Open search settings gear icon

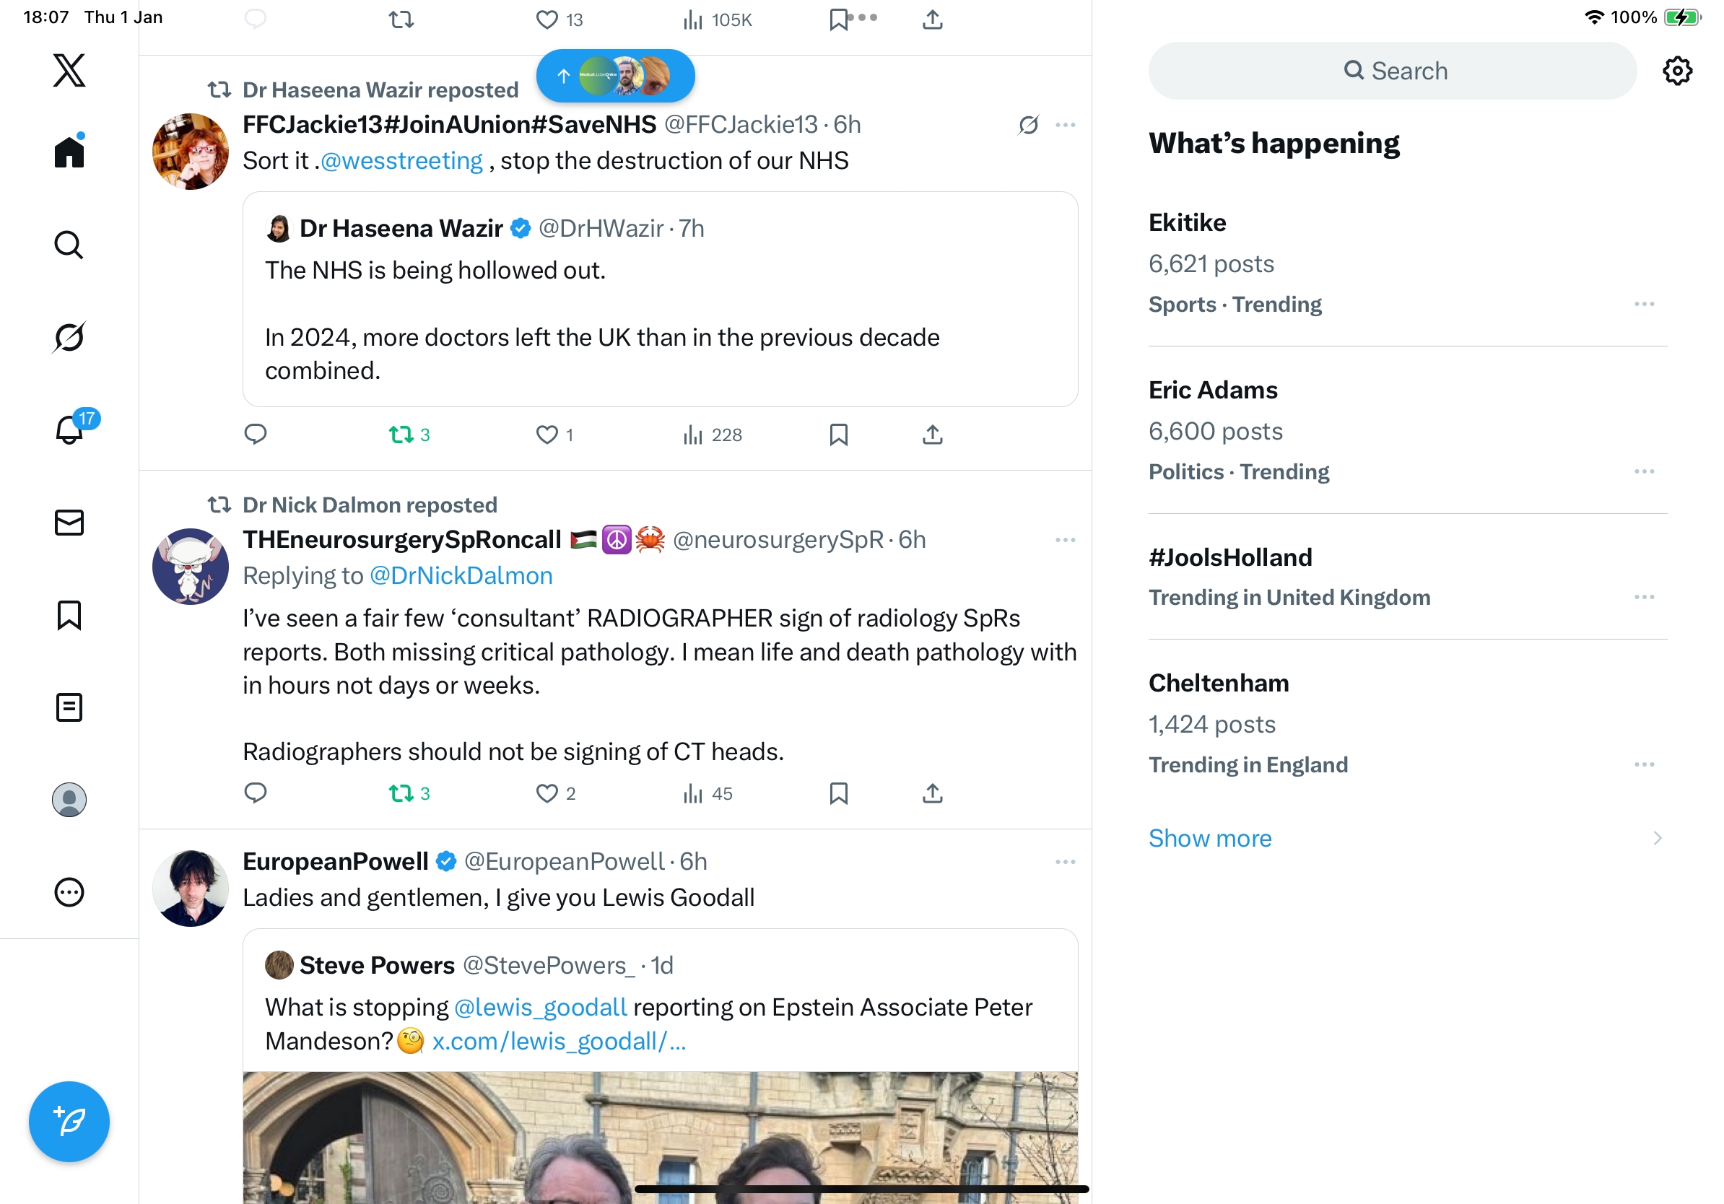tap(1676, 71)
